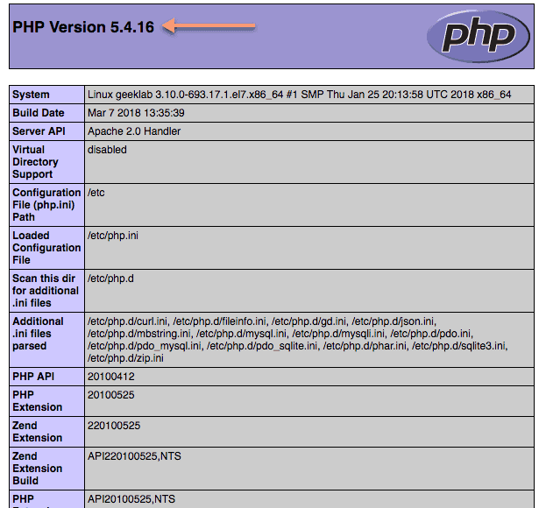Select the '220100525' value
The image size is (546, 508).
tap(114, 426)
